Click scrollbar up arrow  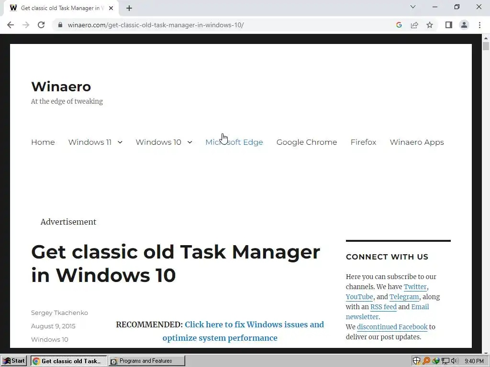click(x=486, y=38)
